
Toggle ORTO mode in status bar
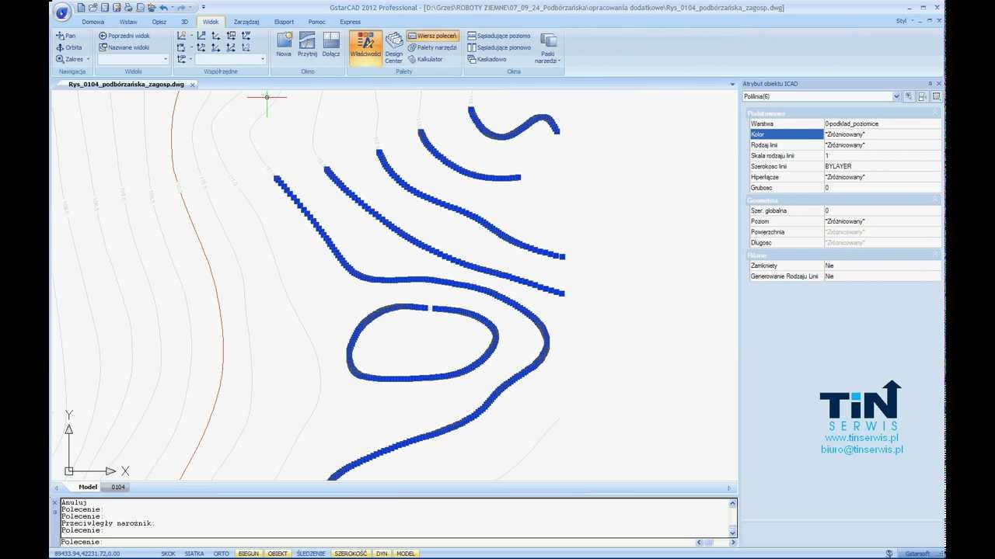point(222,554)
